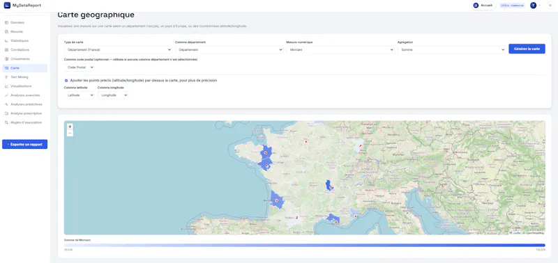Click the Carte géographique heading text
Viewport: 558px width, 263px height.
(x=96, y=15)
